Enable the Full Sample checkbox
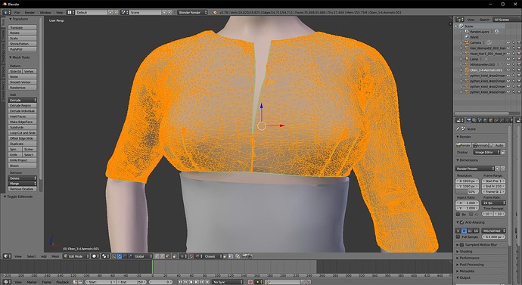The image size is (522, 285). (458, 237)
